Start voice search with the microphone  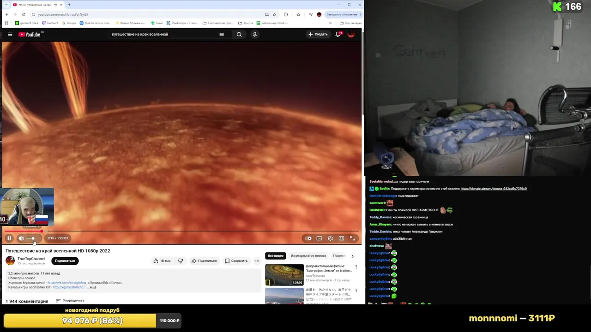click(x=254, y=34)
